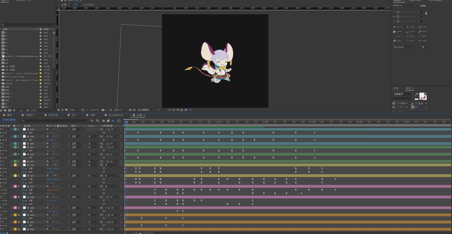Toggle visibility of layer 5 空 162
Screen dimensions: 452x234
1,154
